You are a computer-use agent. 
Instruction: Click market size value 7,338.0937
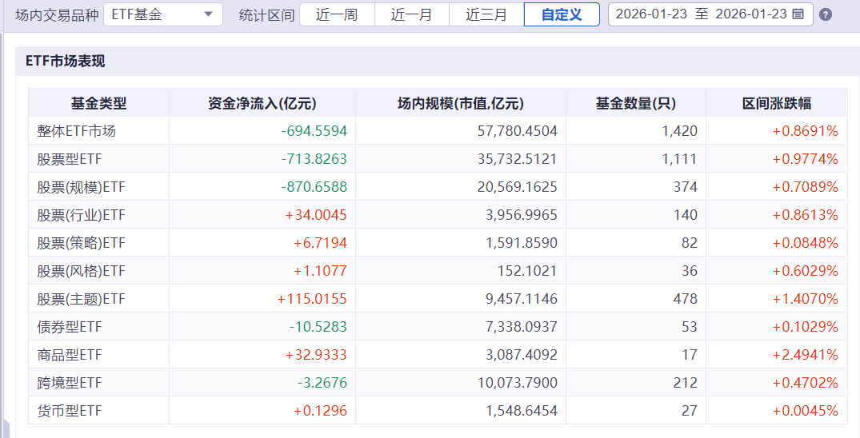coord(522,327)
